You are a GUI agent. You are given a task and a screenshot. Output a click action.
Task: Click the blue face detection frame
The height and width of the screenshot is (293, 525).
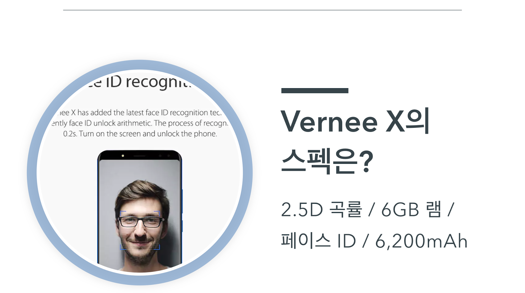[x=140, y=230]
